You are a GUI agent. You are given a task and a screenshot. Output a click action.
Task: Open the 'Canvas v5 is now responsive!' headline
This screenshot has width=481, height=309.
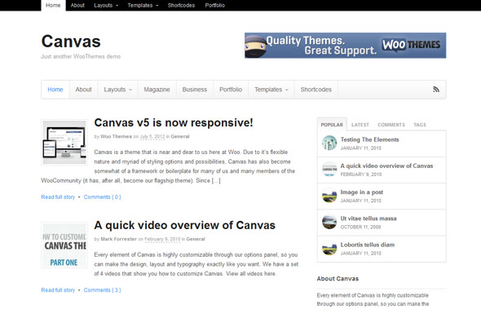coord(174,123)
